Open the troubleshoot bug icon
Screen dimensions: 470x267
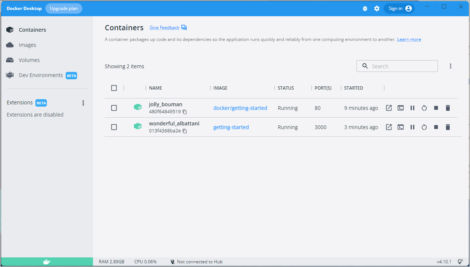point(365,8)
